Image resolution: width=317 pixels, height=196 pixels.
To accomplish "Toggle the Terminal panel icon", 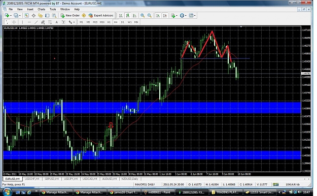I will point(47,15).
